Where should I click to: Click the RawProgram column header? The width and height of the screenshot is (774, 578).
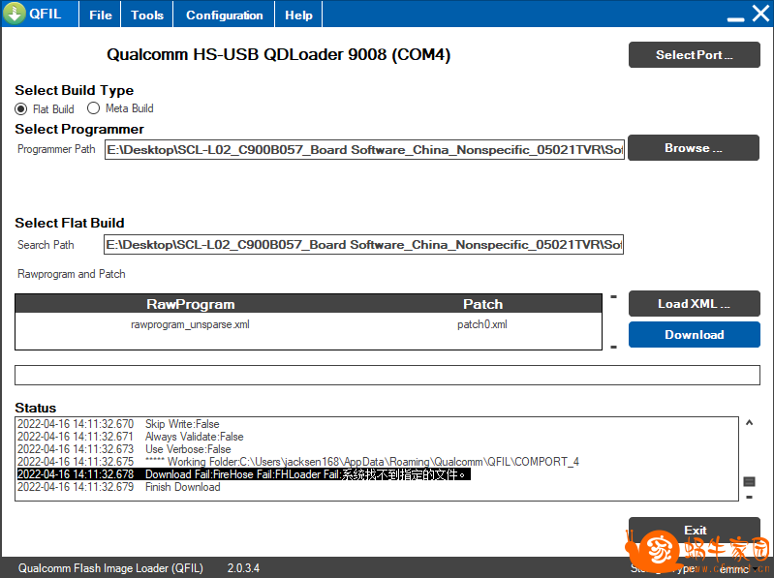[191, 304]
